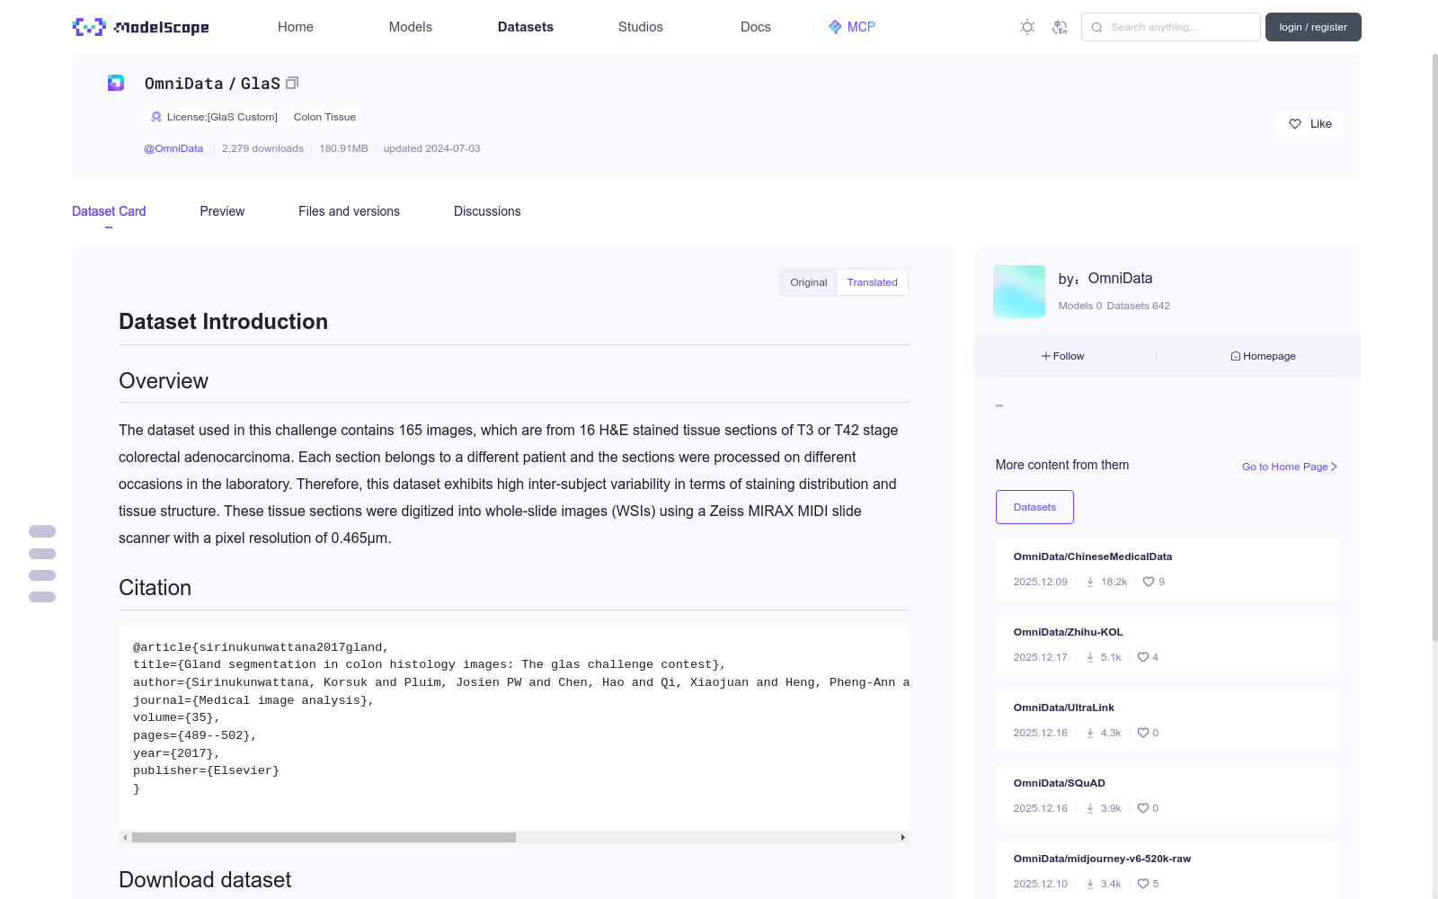The height and width of the screenshot is (899, 1438).
Task: Click the license badge icon
Action: (x=156, y=117)
